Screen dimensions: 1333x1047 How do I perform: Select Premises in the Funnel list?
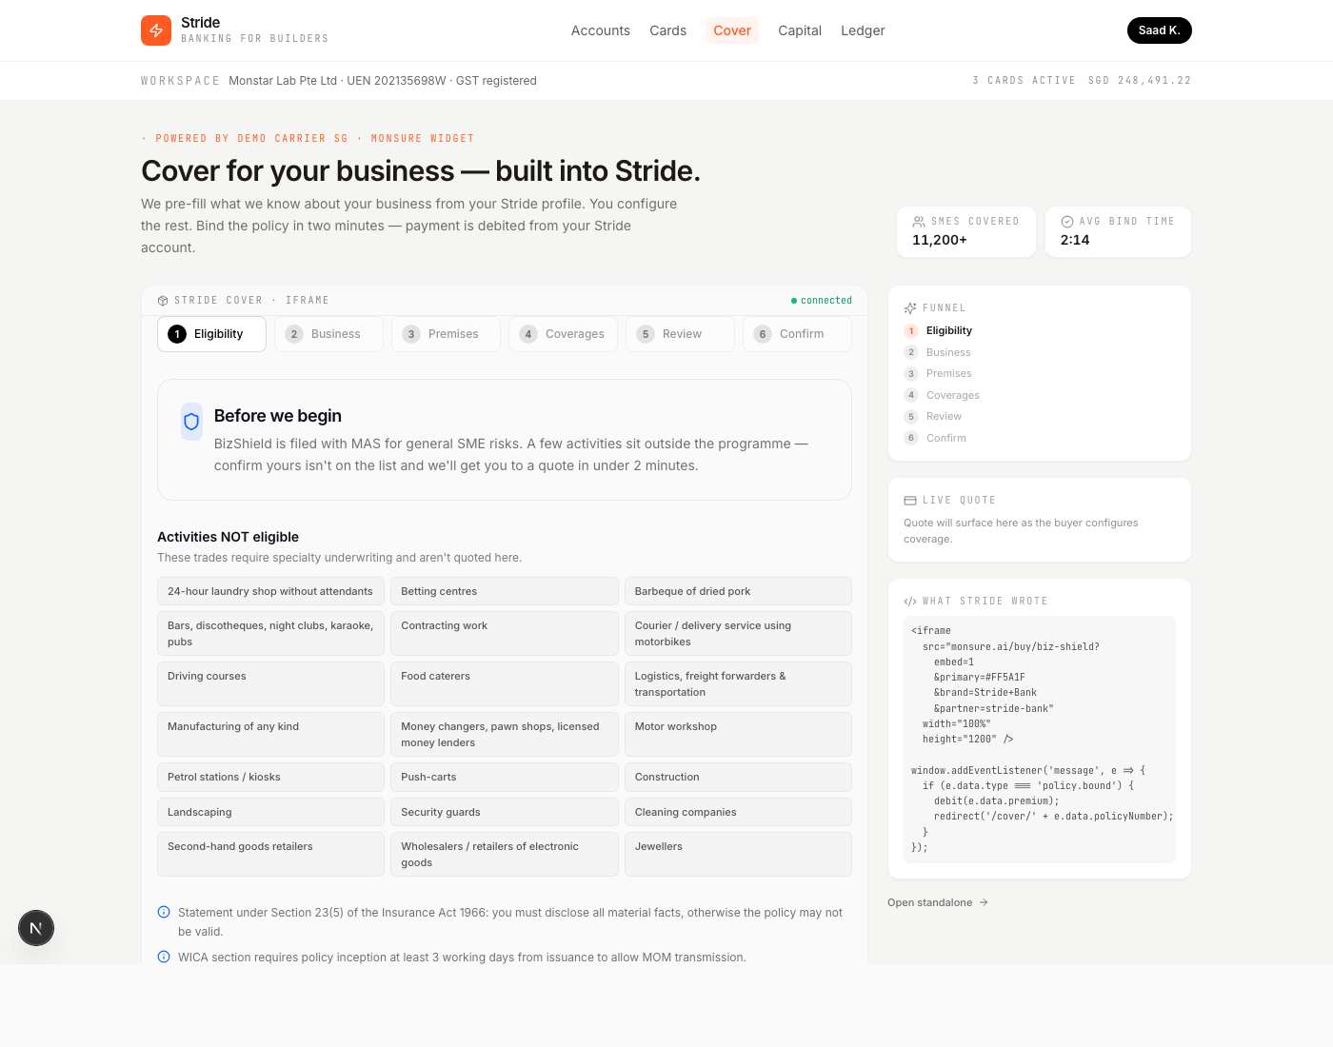(948, 374)
